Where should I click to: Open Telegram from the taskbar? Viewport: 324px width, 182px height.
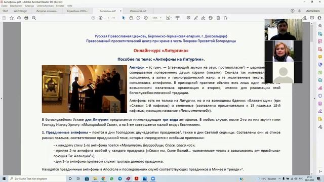[x=120, y=178]
